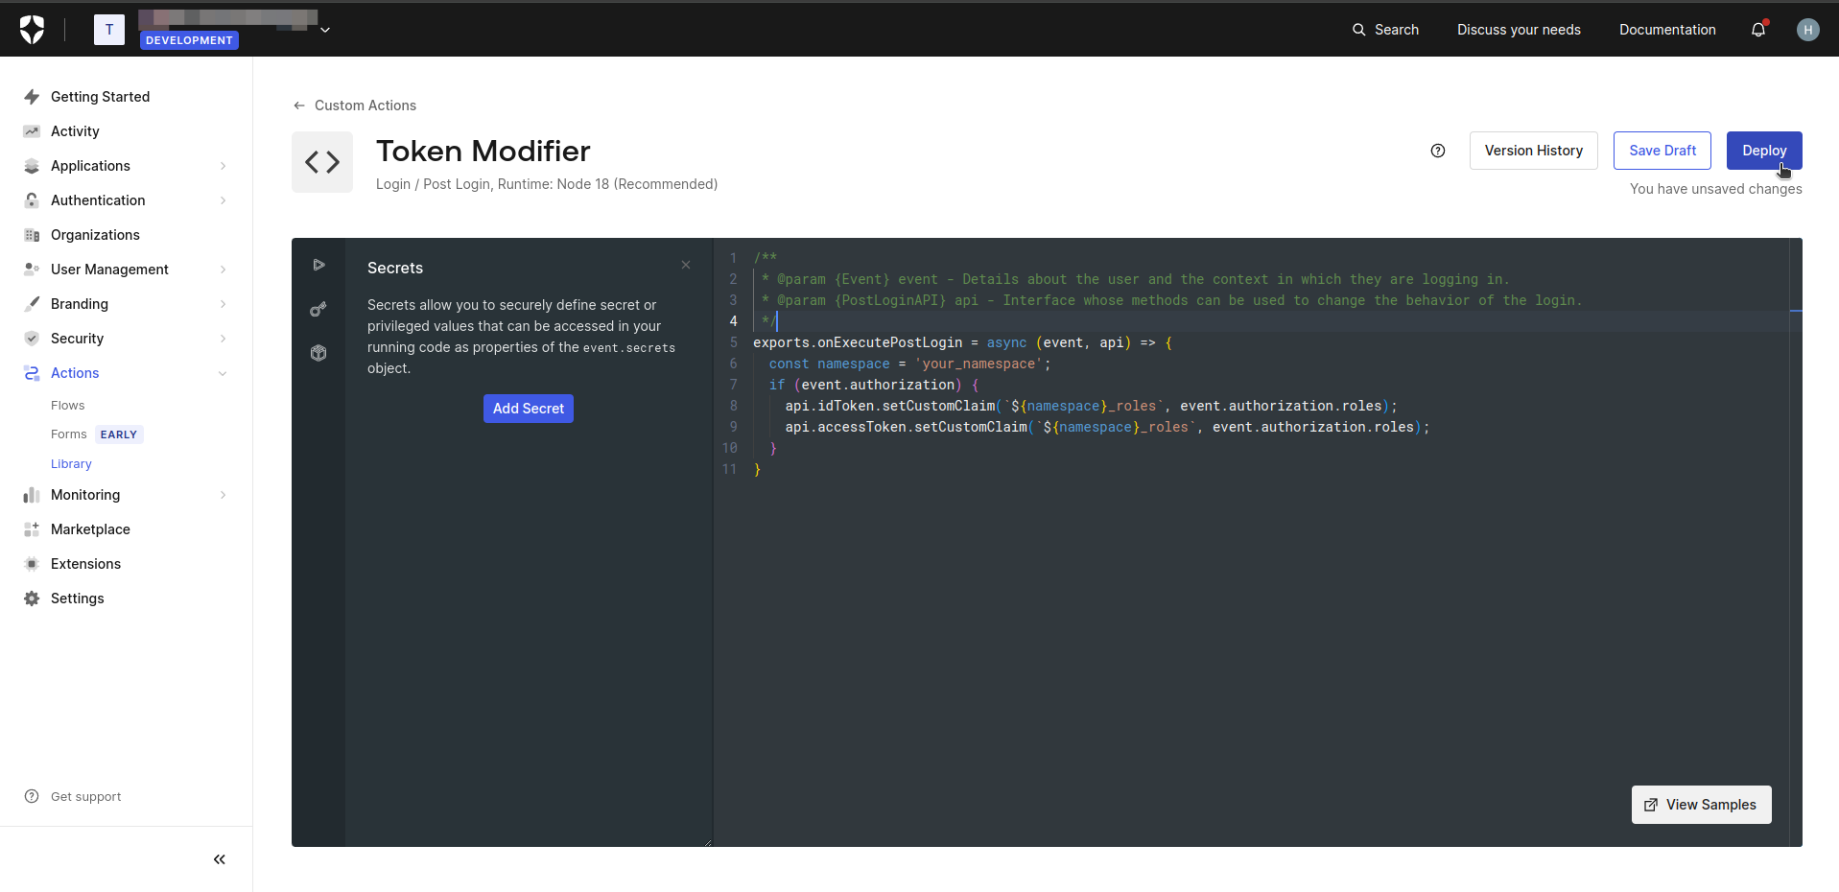
Task: Toggle the Secrets key icon panel
Action: pos(318,309)
